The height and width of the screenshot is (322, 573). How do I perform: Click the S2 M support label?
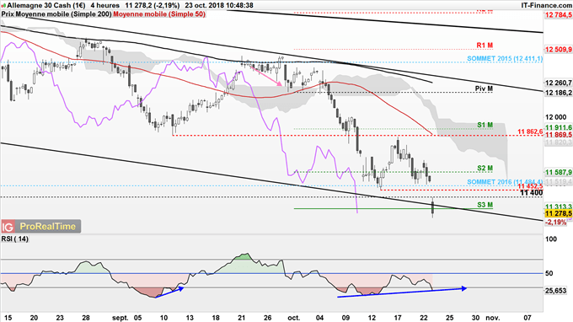pyautogui.click(x=485, y=168)
